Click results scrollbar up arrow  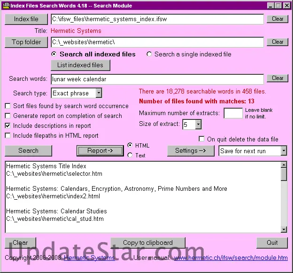(284, 165)
